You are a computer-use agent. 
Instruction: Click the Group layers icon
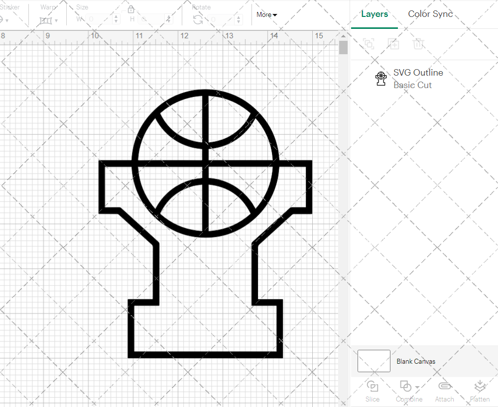coord(369,44)
